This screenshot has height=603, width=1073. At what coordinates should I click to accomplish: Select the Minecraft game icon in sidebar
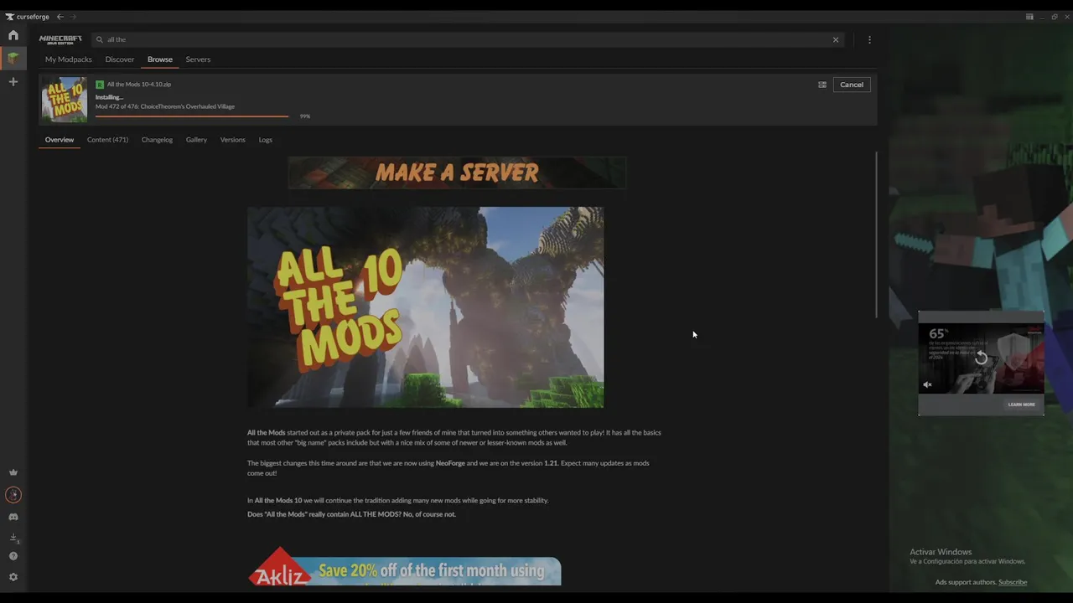click(x=13, y=58)
